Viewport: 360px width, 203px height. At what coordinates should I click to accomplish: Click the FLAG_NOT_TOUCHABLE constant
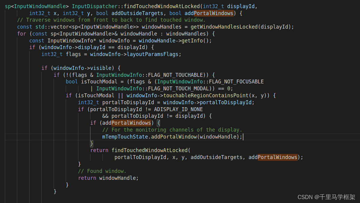(175, 75)
